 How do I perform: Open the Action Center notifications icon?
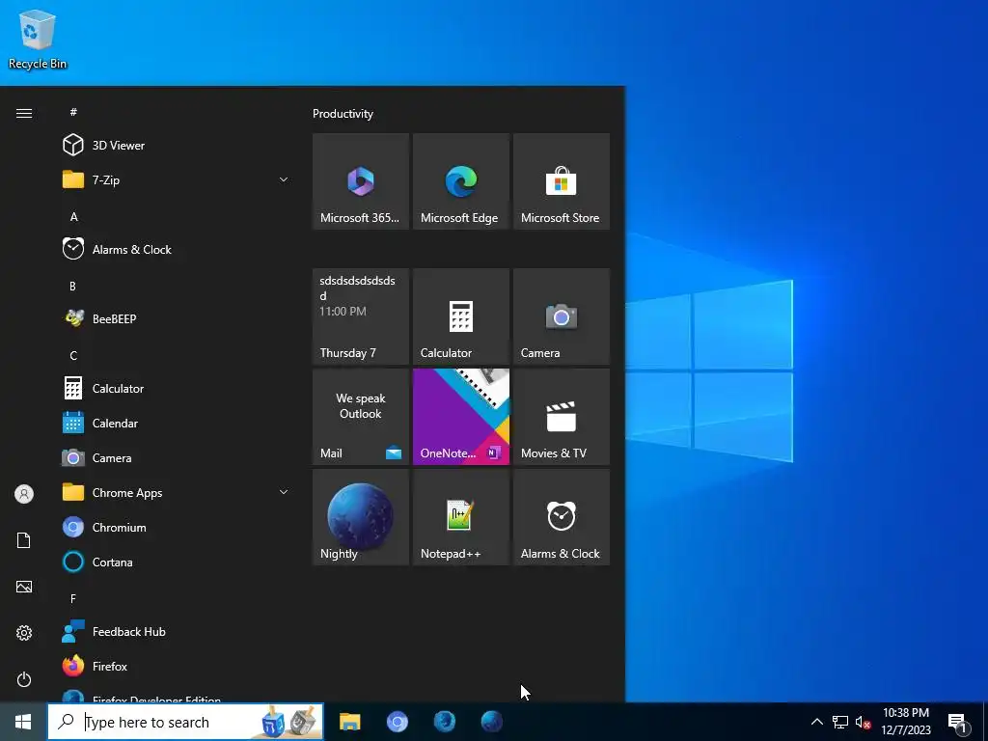(x=958, y=723)
